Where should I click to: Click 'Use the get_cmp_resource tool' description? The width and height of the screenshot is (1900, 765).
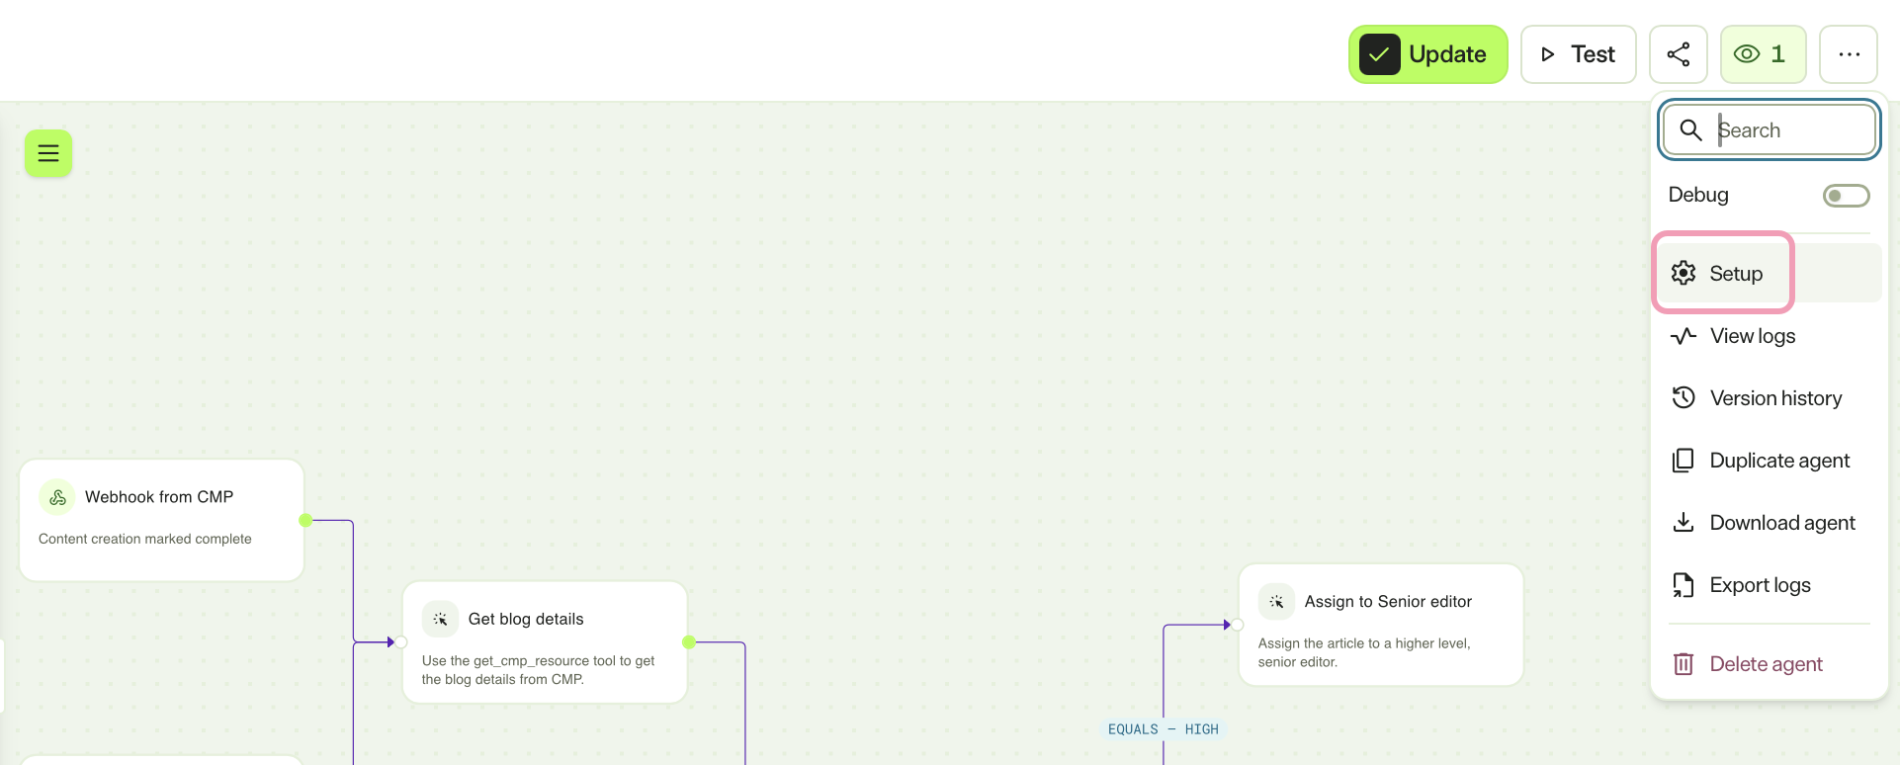[x=539, y=670]
